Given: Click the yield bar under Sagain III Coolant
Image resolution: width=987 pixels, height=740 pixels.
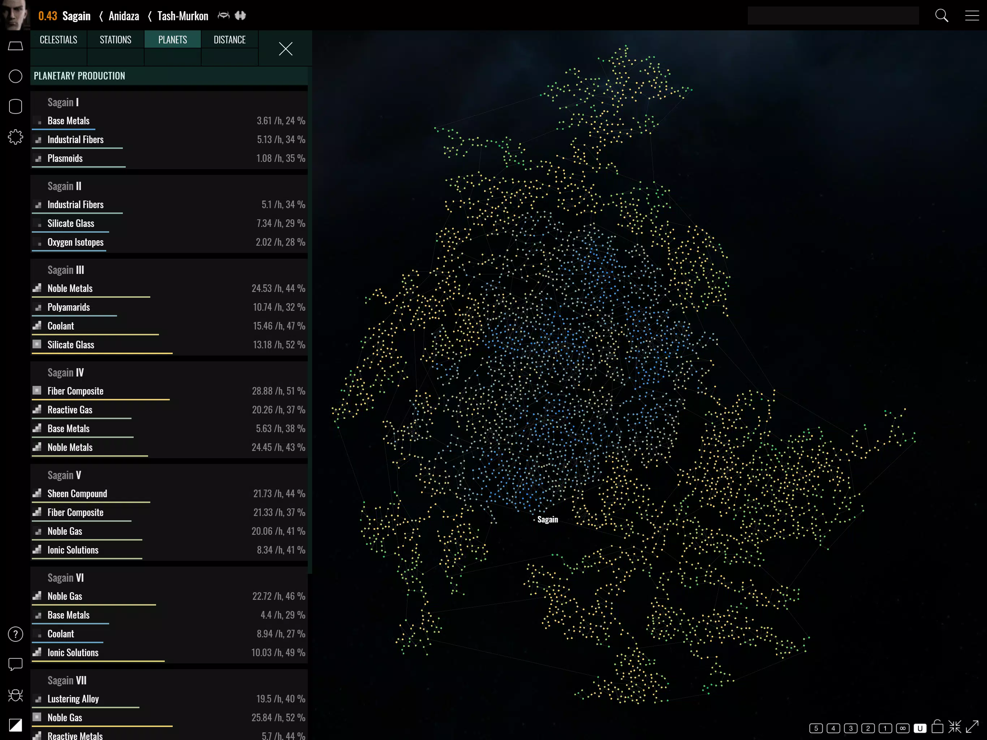Looking at the screenshot, I should 95,334.
